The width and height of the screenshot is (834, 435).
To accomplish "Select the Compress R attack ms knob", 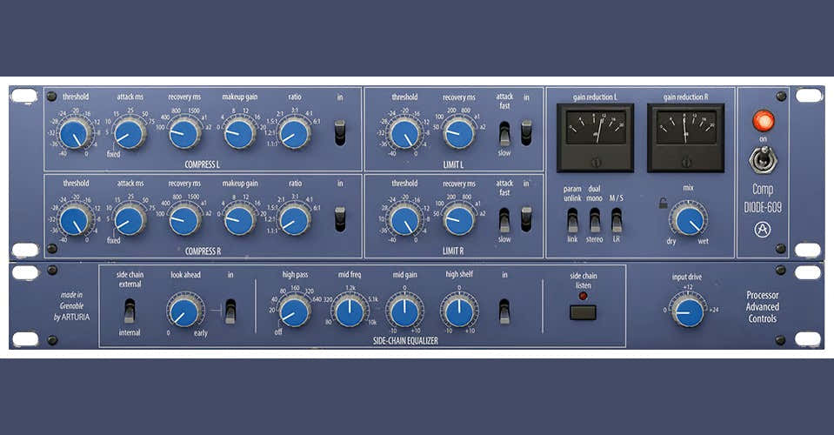I will pos(130,220).
